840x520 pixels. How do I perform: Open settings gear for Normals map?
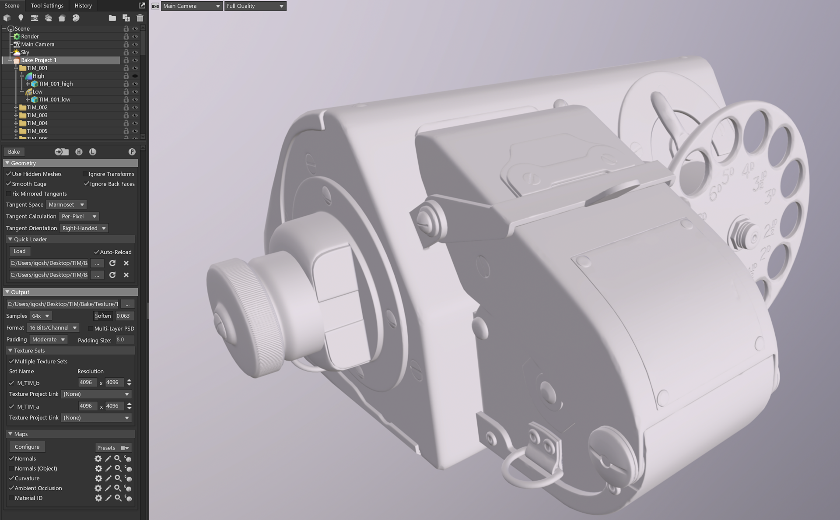pyautogui.click(x=98, y=459)
